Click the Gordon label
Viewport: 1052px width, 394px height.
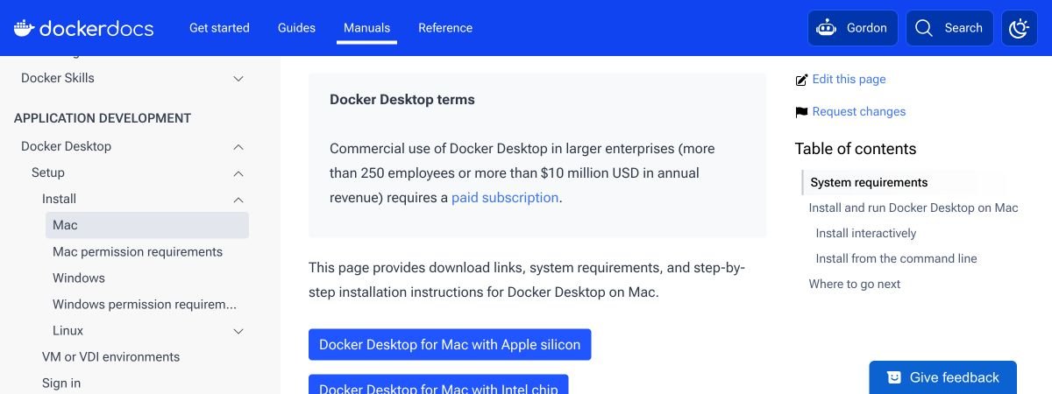click(x=867, y=28)
